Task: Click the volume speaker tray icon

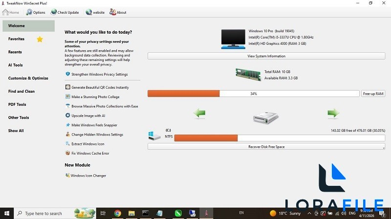Action: (x=344, y=213)
